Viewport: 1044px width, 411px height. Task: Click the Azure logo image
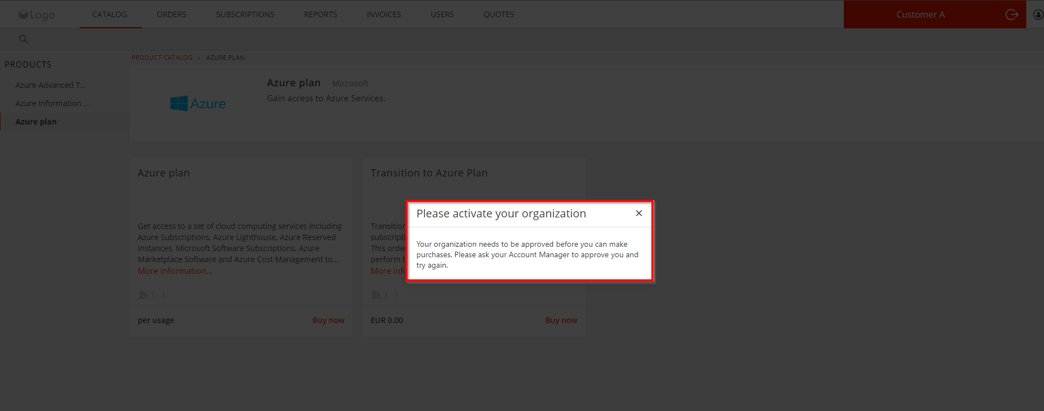tap(197, 103)
